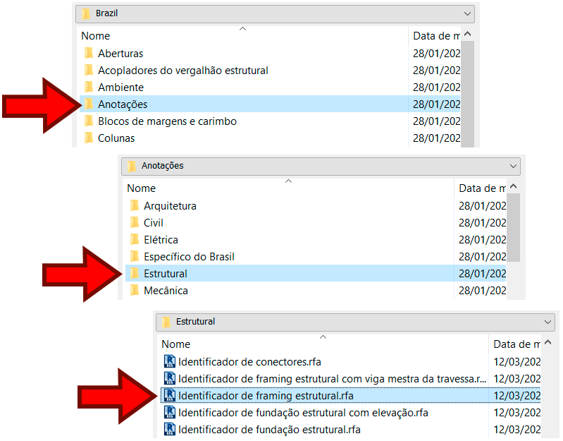This screenshot has height=441, width=563.
Task: Expand the Anotações location dropdown
Action: tap(514, 166)
